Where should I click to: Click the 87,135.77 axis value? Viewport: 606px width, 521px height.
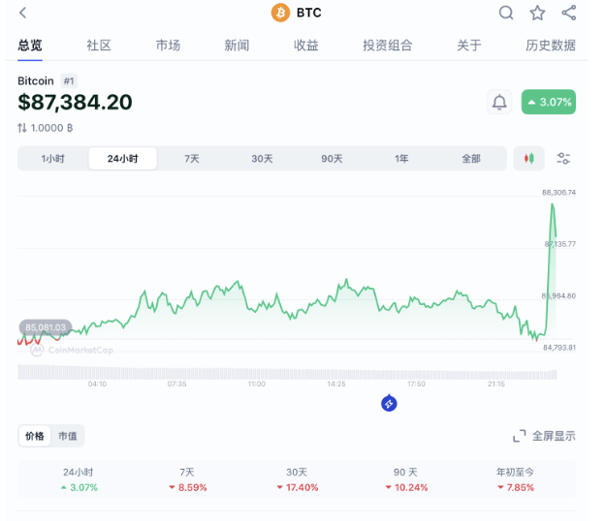(x=560, y=244)
